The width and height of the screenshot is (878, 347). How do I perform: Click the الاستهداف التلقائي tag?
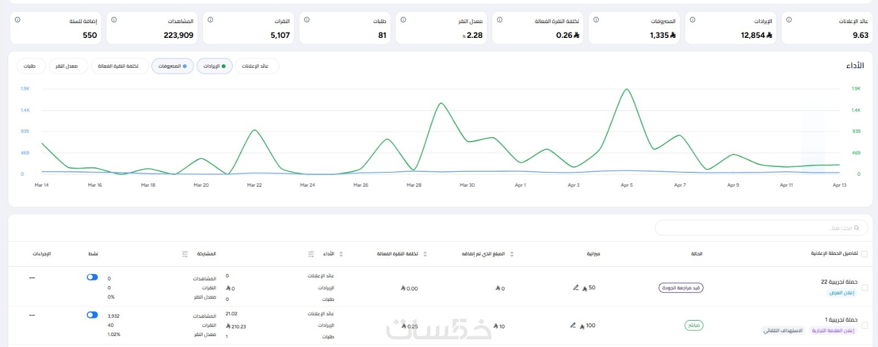783,331
